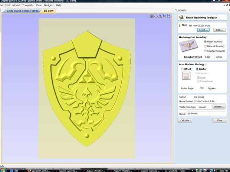Open the Firefox 'Wooden Link's' taskbar button

click(39, 171)
